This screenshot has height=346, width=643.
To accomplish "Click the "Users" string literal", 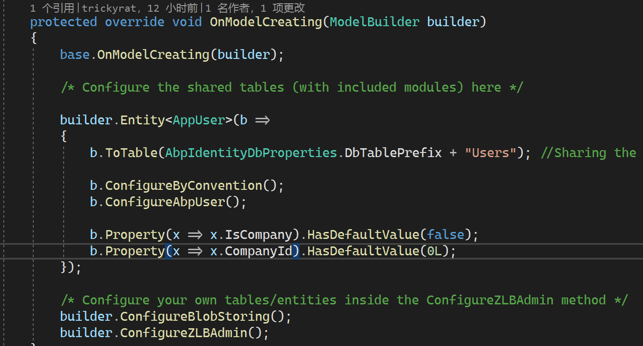I will [491, 152].
